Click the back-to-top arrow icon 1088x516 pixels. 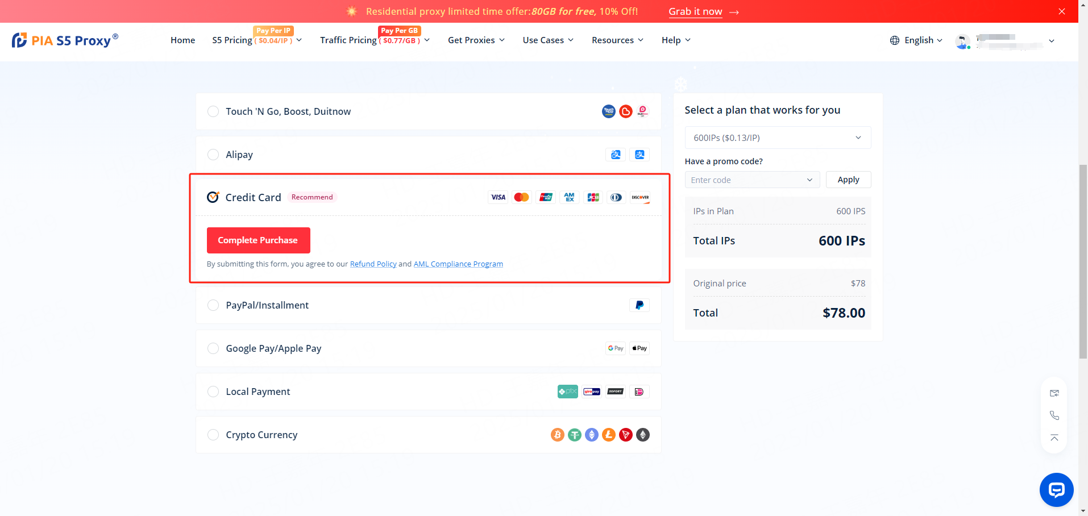click(x=1054, y=438)
